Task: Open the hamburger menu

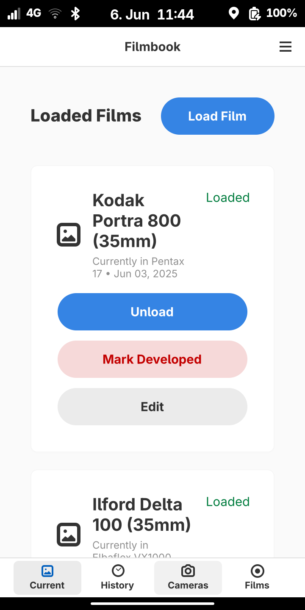Action: pos(286,47)
